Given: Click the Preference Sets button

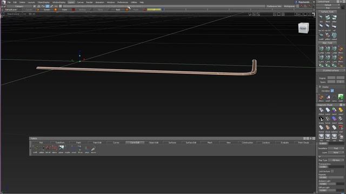Looking at the screenshot, I should coord(274,6).
